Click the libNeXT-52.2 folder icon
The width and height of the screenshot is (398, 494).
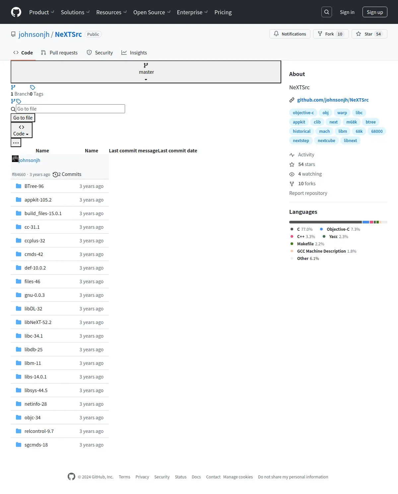(19, 322)
